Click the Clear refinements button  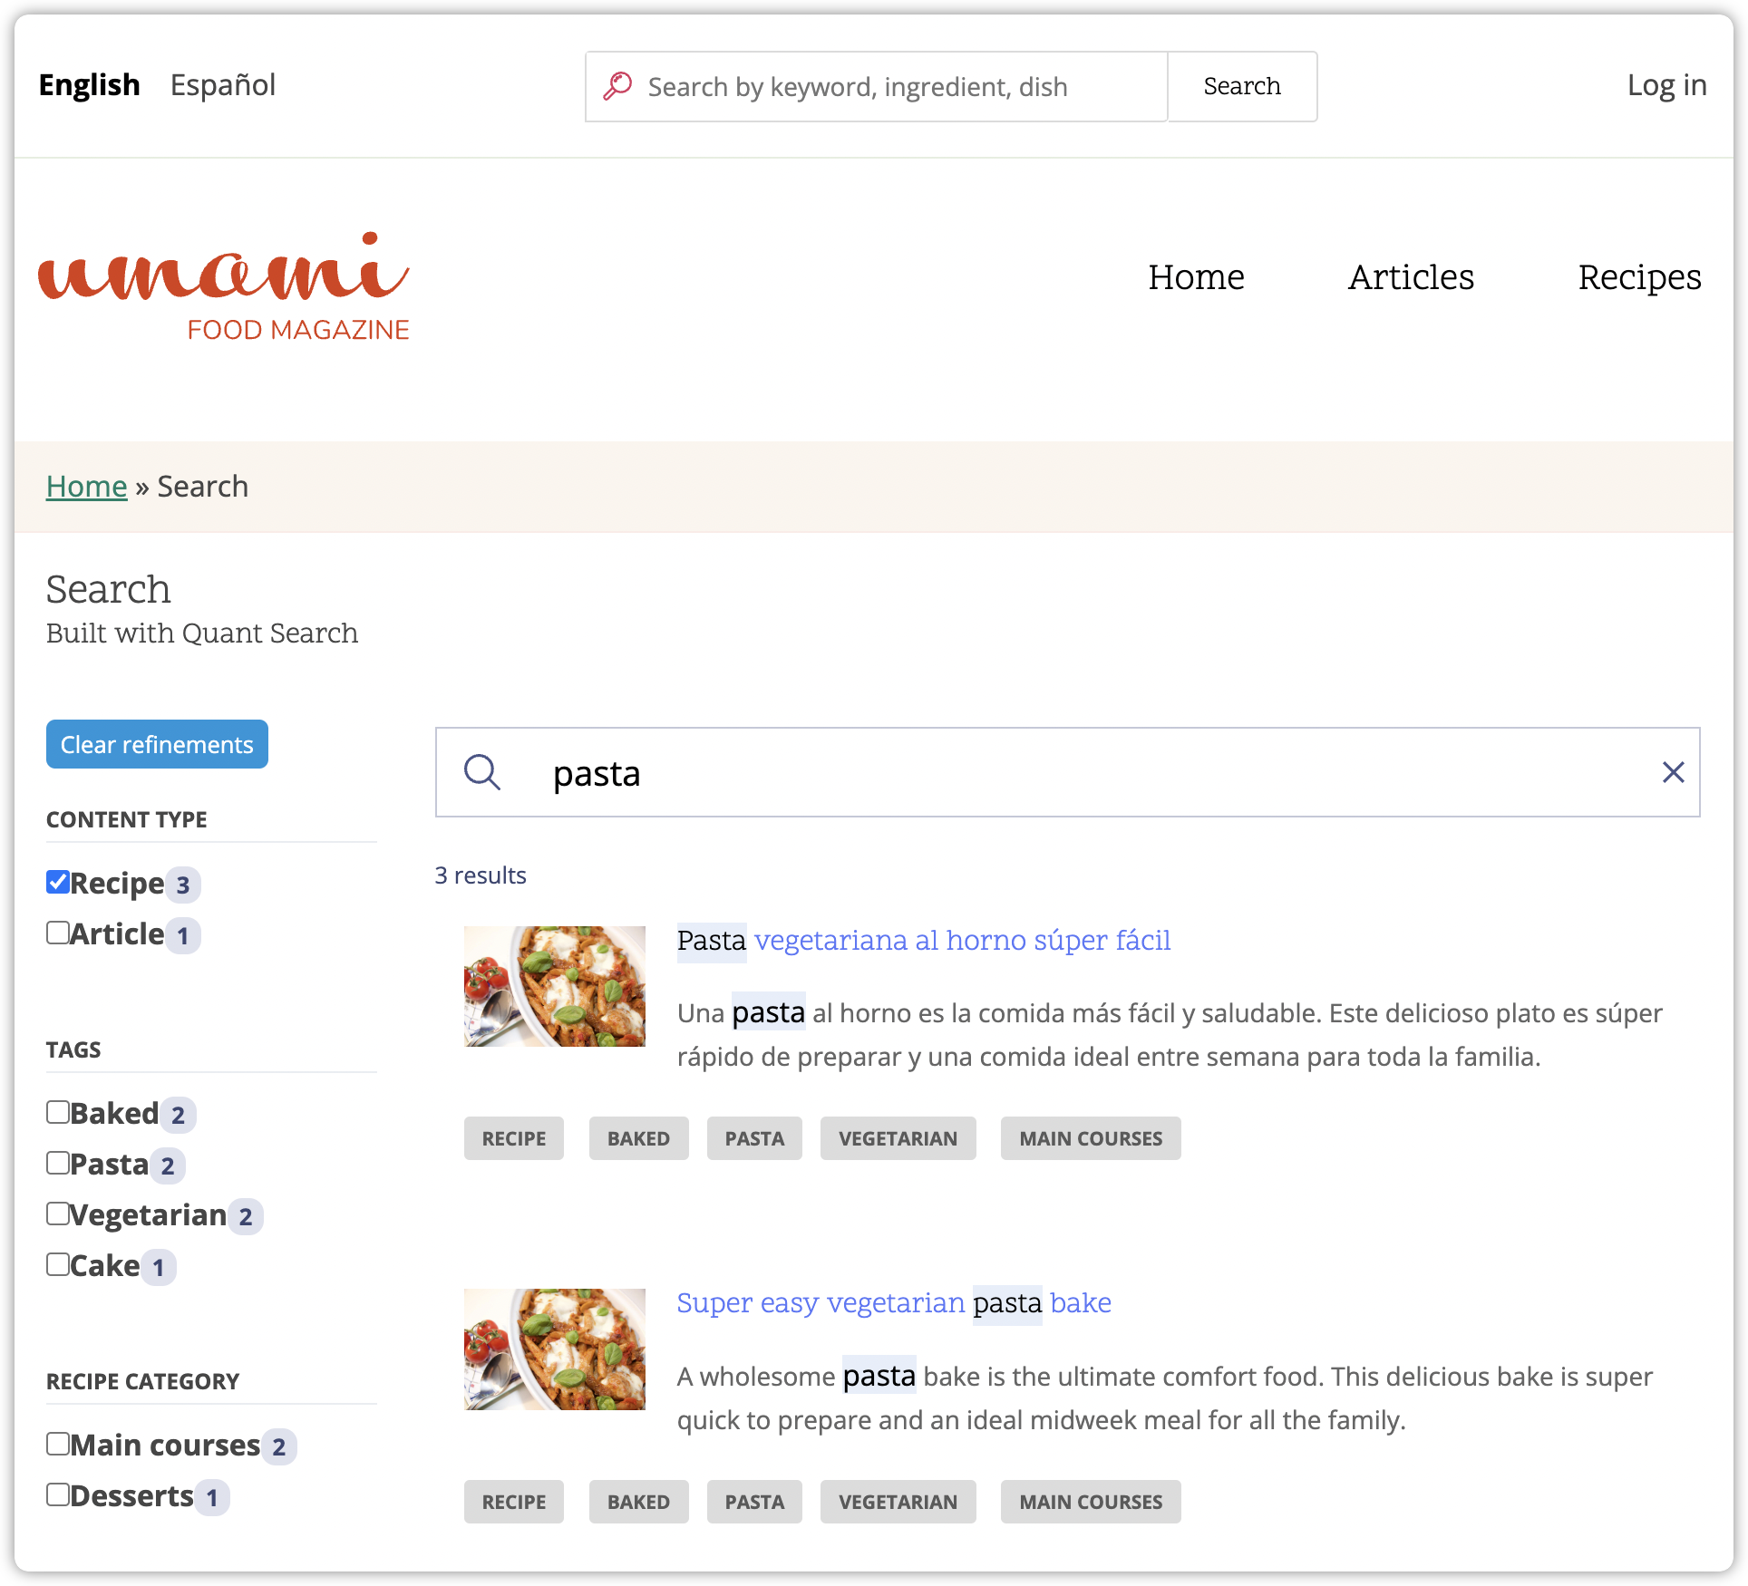[157, 743]
